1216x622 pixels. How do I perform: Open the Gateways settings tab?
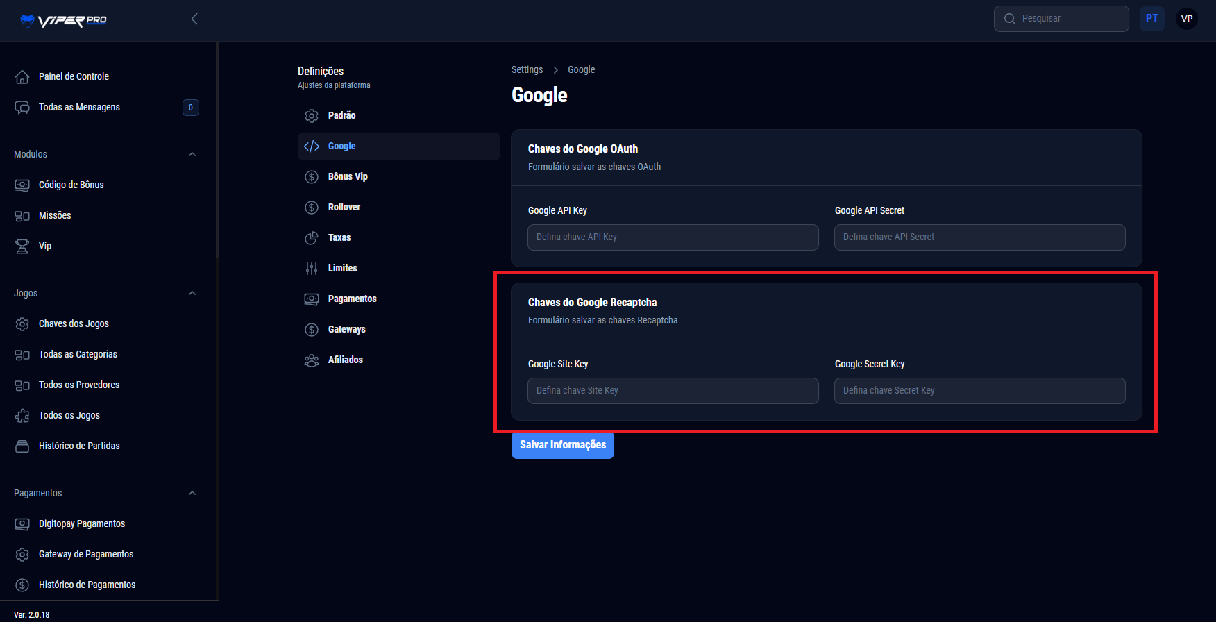click(346, 329)
